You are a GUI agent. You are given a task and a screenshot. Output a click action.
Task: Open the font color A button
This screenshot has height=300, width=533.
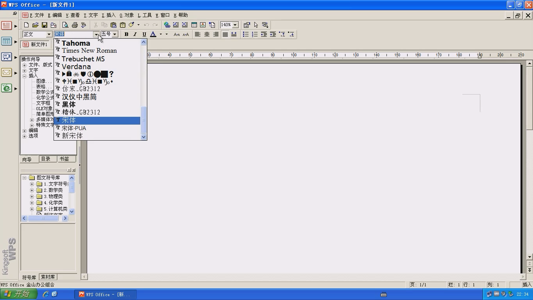[154, 34]
